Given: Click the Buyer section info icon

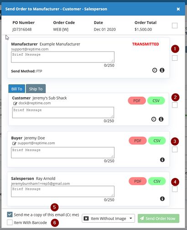Looking at the screenshot, I should coord(162,160).
